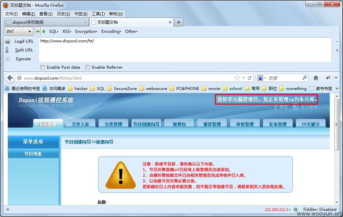This screenshot has height=217, width=343.
Task: Enable Referrer checkbox
Action: [x=88, y=67]
